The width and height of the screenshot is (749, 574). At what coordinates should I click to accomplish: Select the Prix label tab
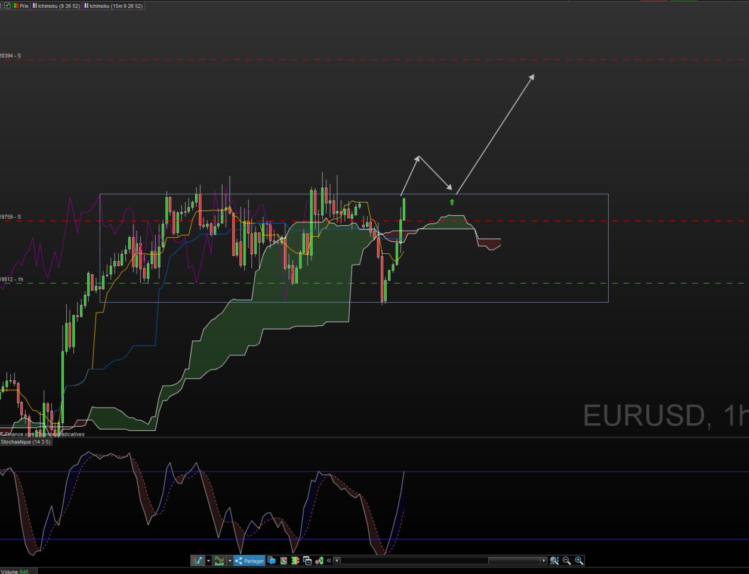[21, 6]
